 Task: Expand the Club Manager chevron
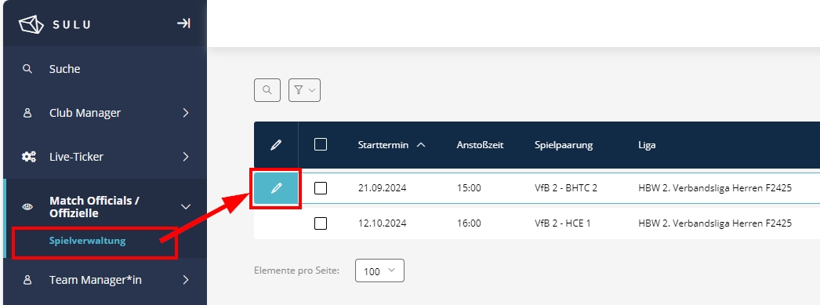coord(186,113)
